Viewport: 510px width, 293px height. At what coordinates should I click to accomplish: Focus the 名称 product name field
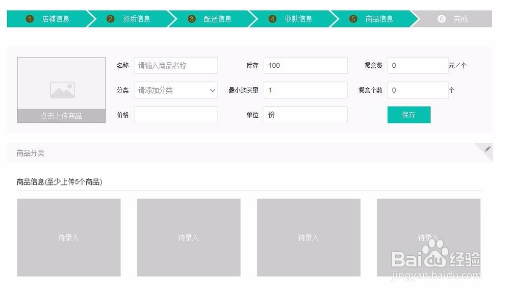coord(175,65)
